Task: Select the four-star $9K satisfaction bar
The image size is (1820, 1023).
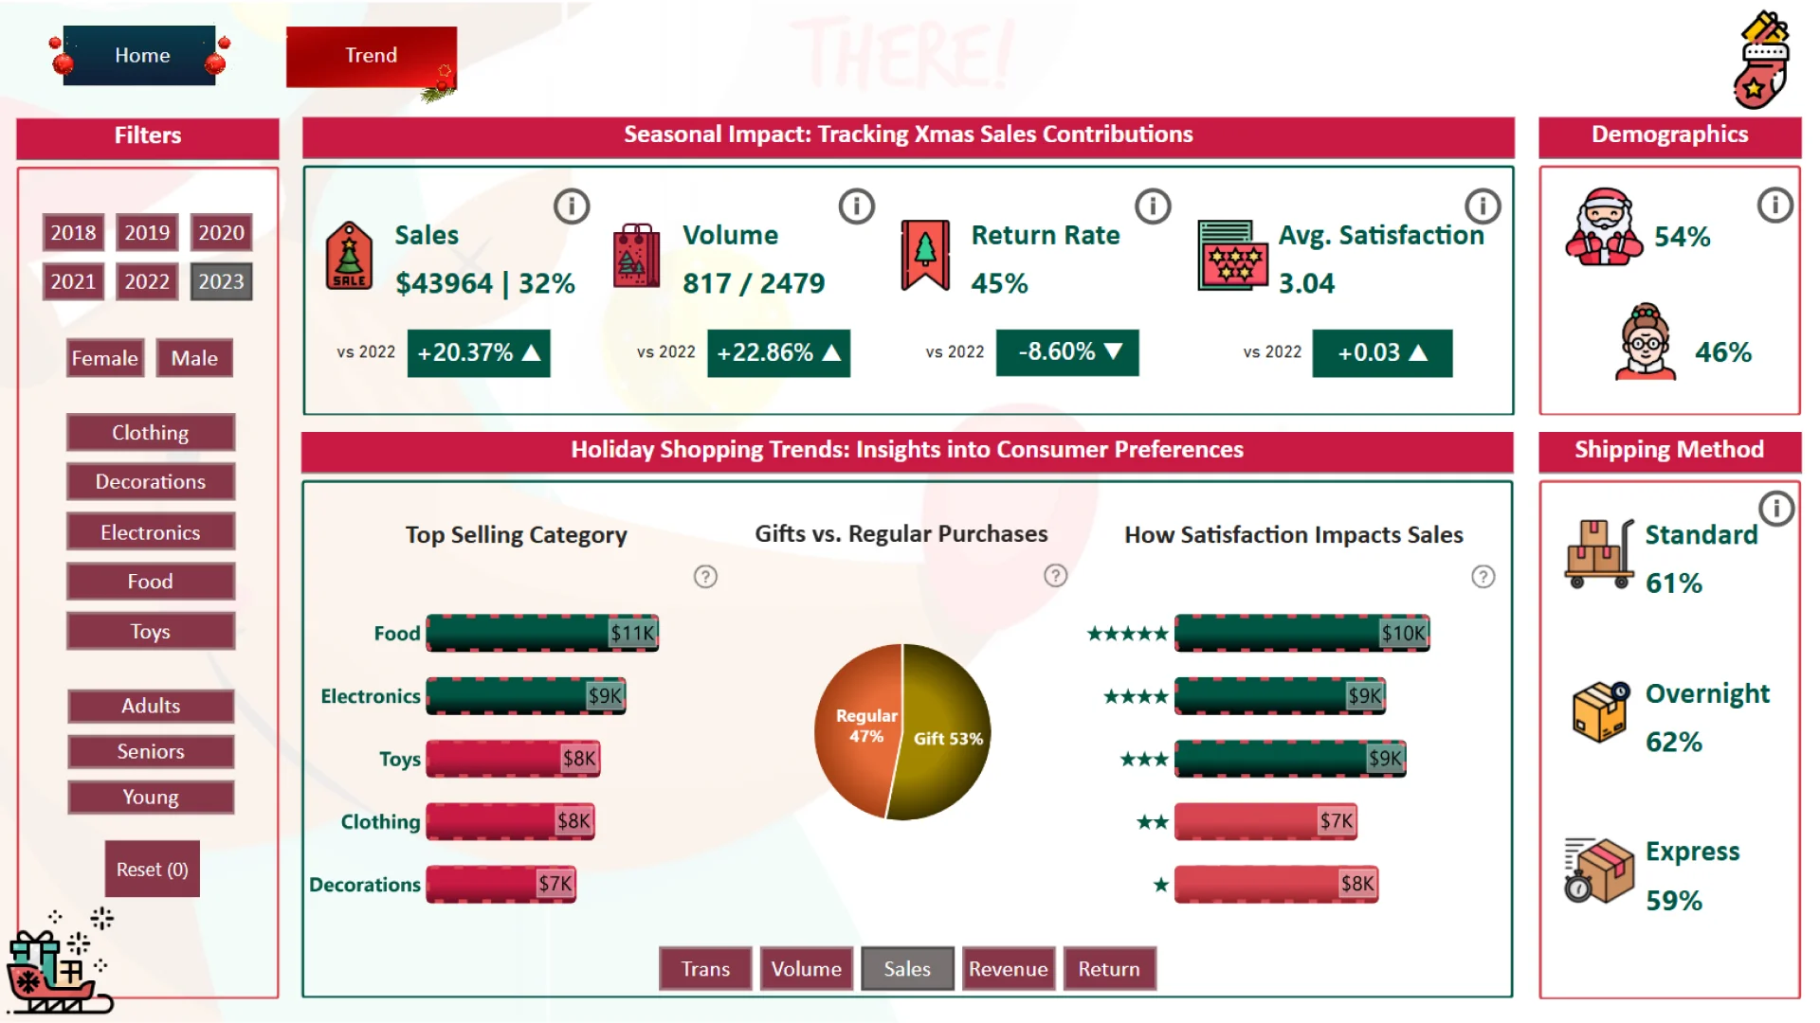Action: [1281, 696]
